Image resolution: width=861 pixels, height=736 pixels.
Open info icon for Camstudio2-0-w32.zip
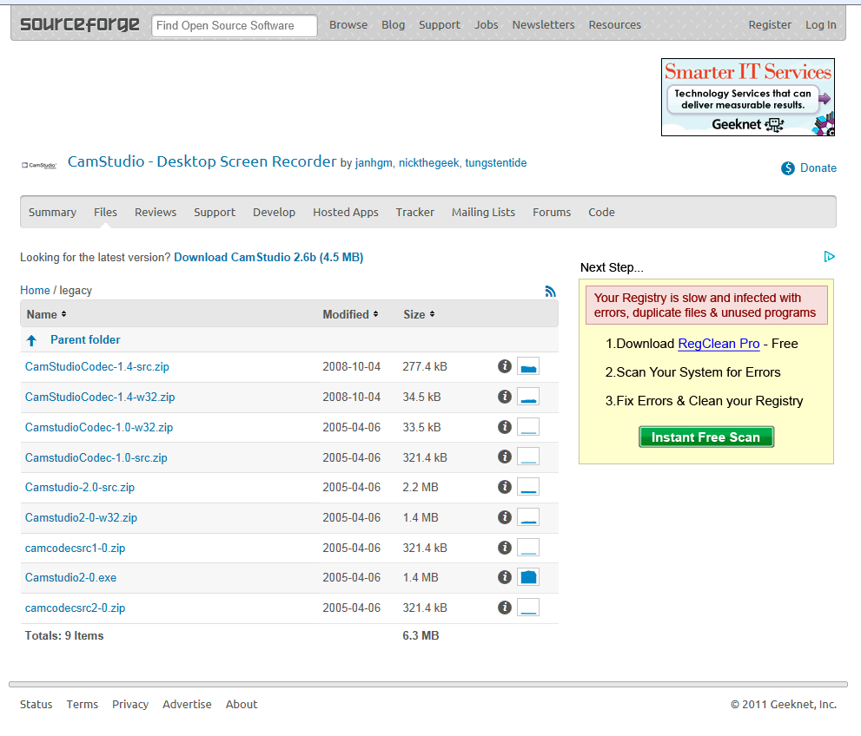[505, 517]
